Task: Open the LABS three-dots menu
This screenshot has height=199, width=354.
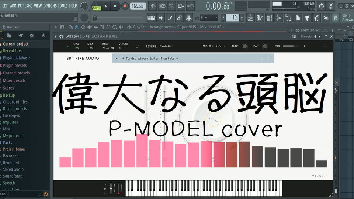Action: (325, 46)
